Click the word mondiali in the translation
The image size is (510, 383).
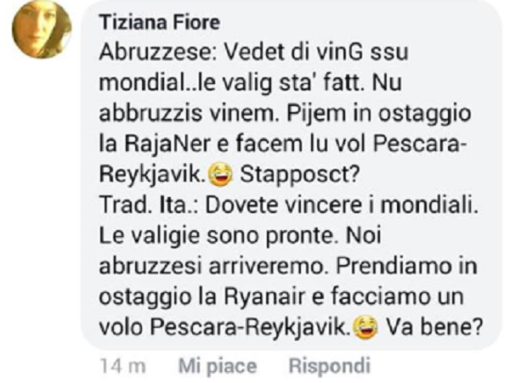coord(429,205)
